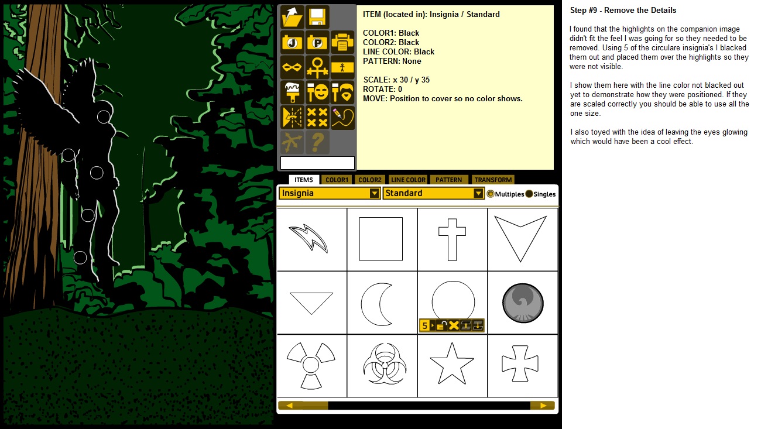Remove the circle item with X icon
Viewport: 761px width, 429px height.
(x=454, y=325)
